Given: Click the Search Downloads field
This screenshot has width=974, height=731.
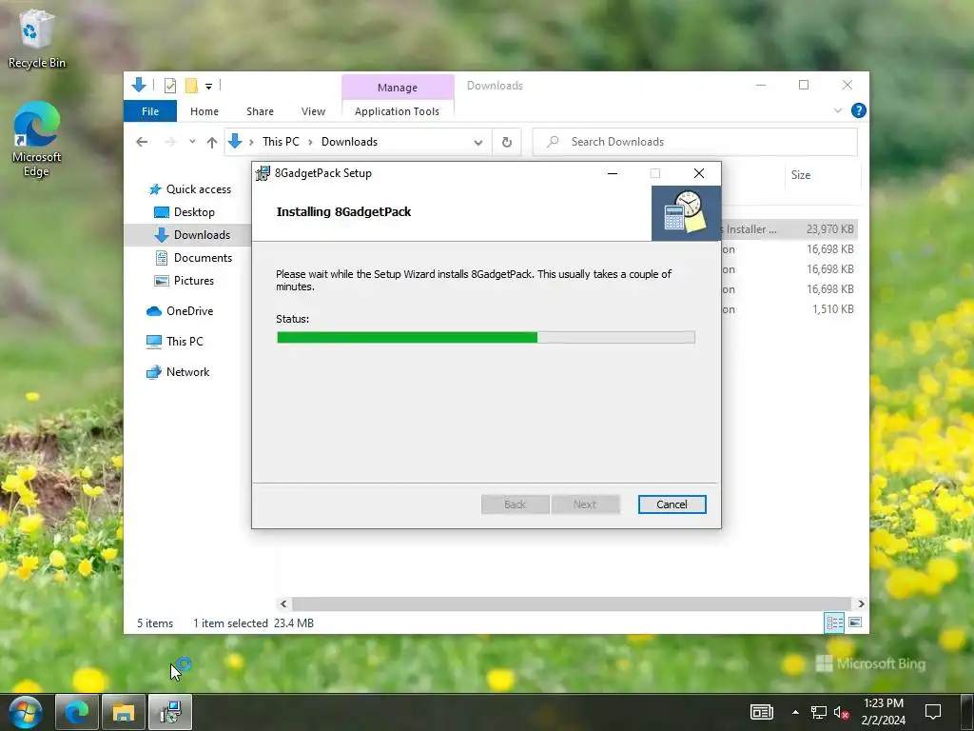Looking at the screenshot, I should pyautogui.click(x=695, y=142).
